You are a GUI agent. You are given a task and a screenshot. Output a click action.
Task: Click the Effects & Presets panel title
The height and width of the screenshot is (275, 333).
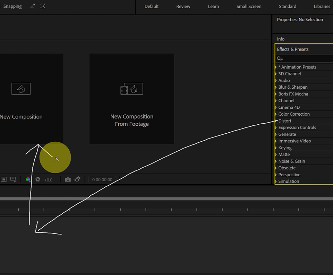(x=293, y=49)
